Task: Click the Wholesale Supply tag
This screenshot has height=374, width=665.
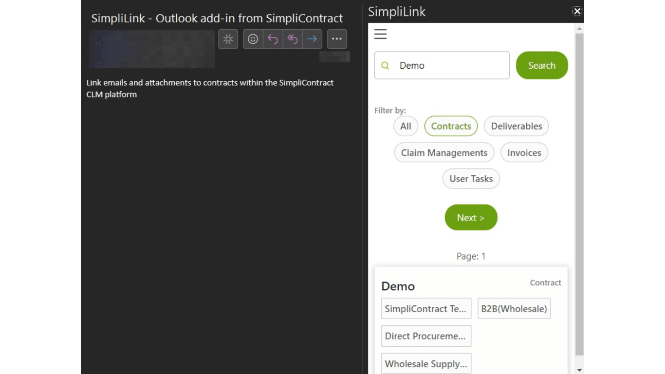Action: pyautogui.click(x=426, y=364)
